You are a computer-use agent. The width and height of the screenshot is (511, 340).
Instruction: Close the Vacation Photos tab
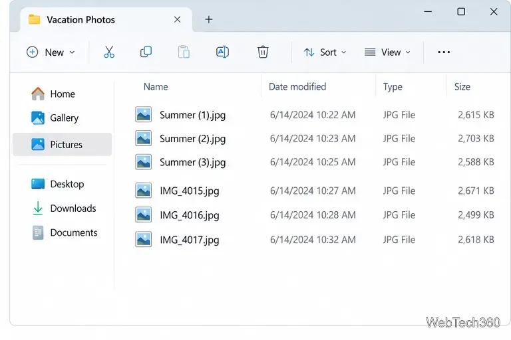(177, 19)
